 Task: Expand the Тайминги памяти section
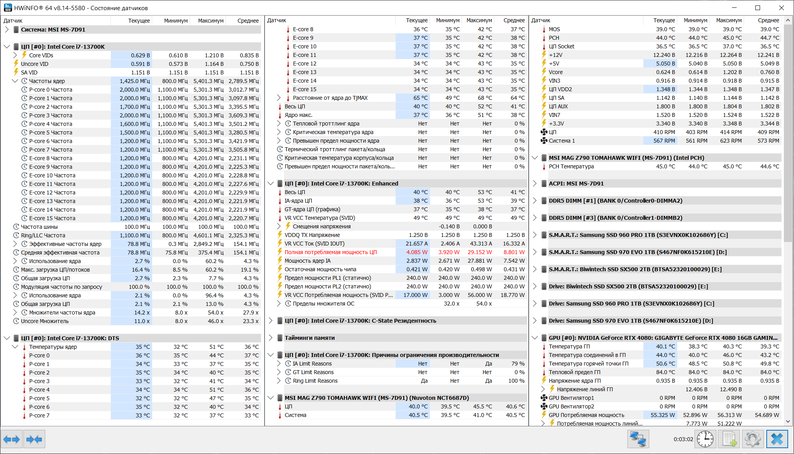point(270,338)
